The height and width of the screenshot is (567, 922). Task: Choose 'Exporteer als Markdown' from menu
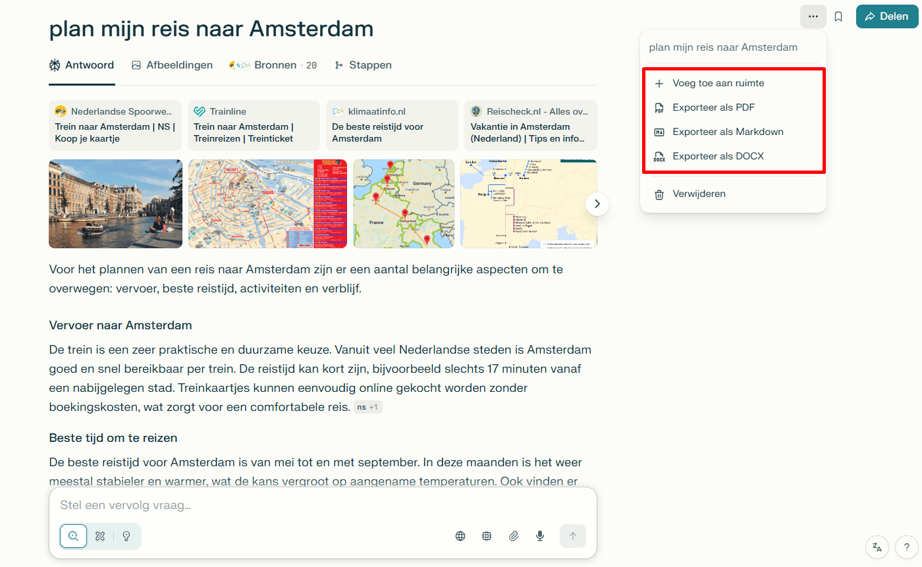728,132
